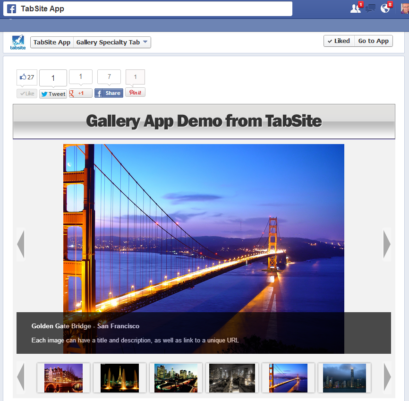Viewport: 409px width, 401px height.
Task: Click the grayed-out Like button
Action: (27, 94)
